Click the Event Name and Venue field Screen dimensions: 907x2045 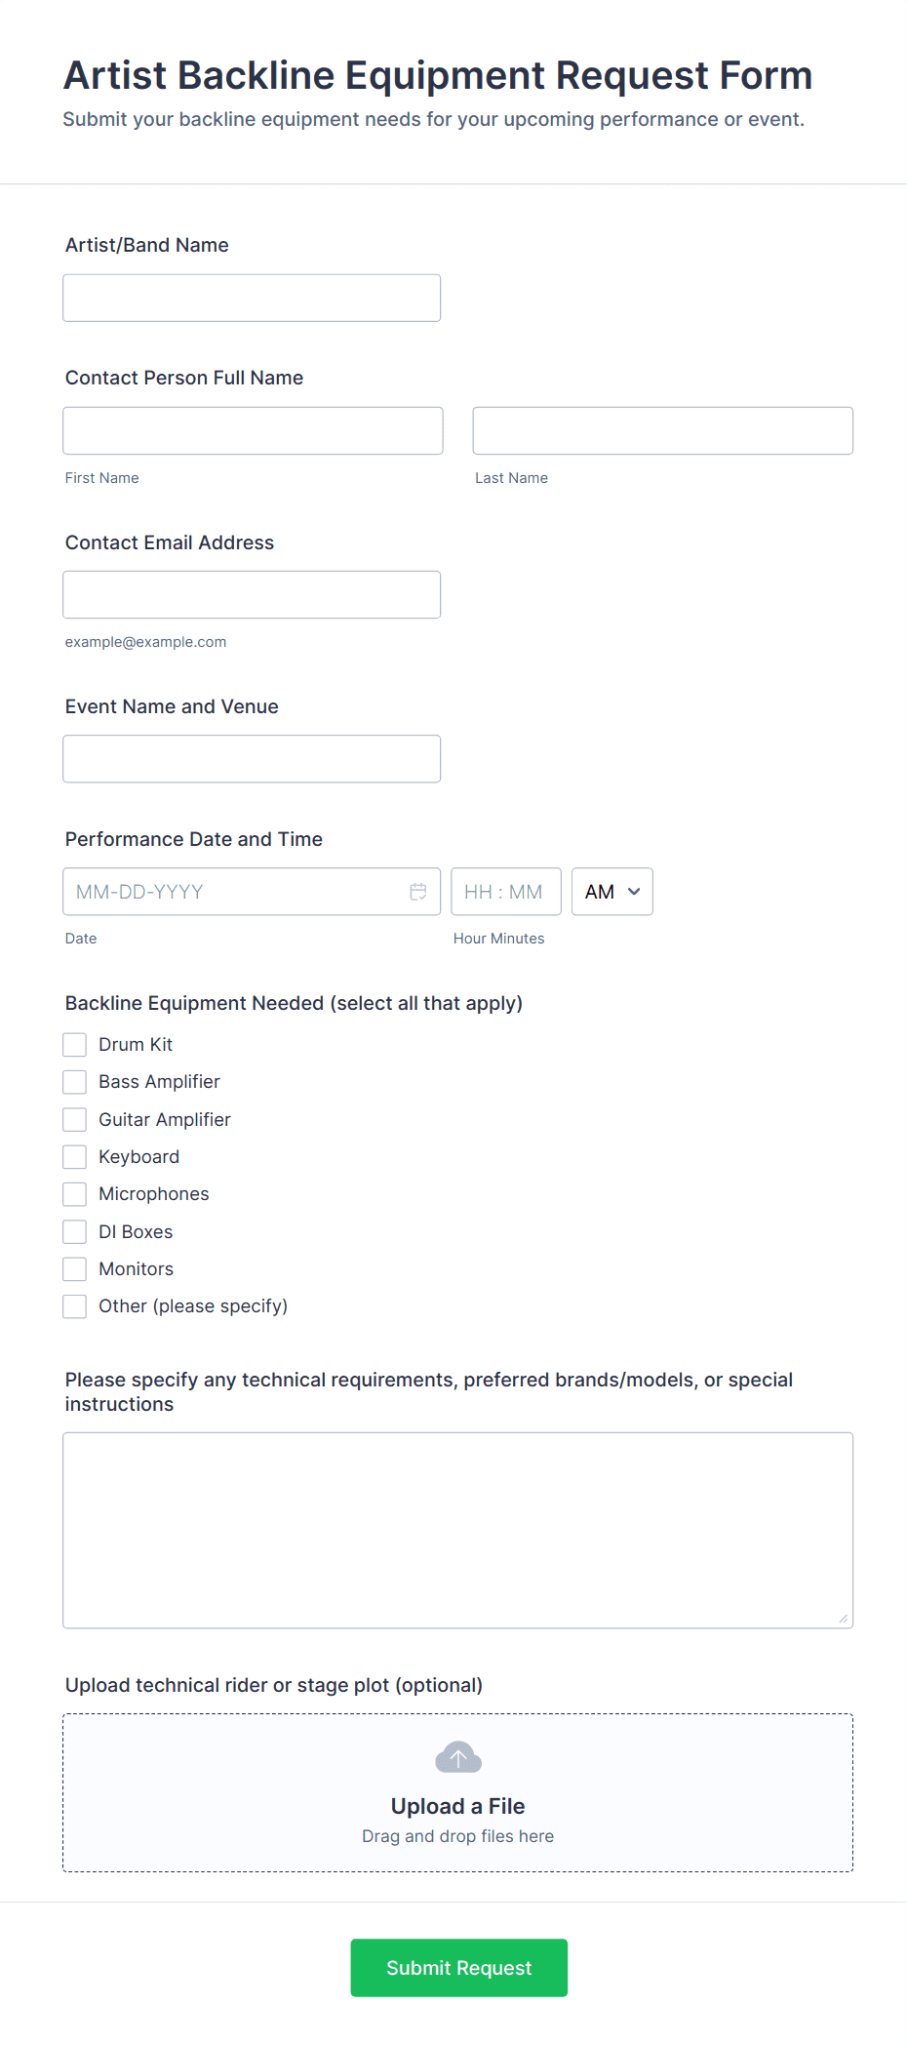click(x=252, y=758)
